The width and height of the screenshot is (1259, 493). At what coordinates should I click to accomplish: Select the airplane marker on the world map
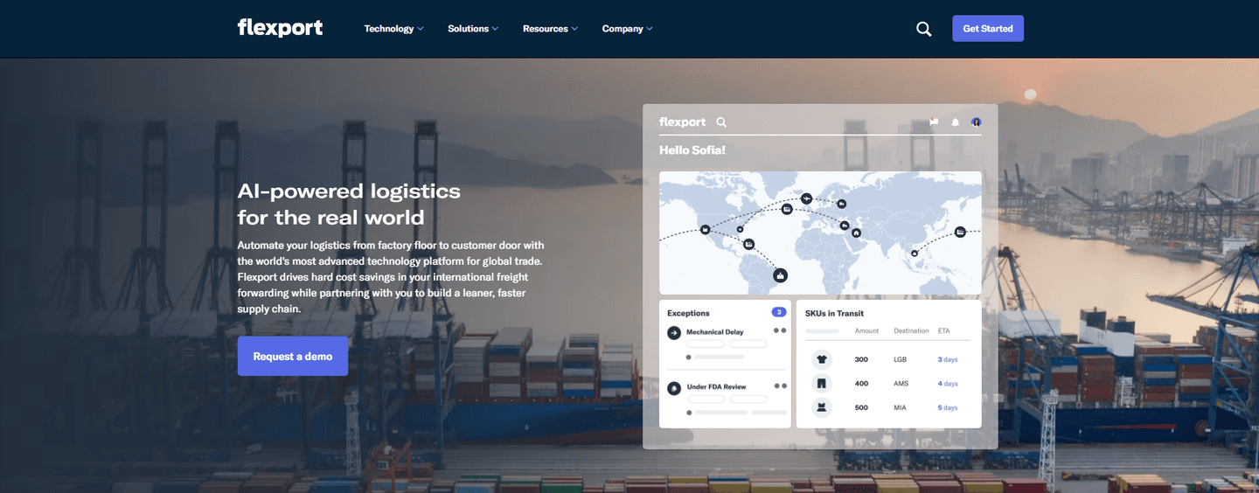[x=806, y=198]
